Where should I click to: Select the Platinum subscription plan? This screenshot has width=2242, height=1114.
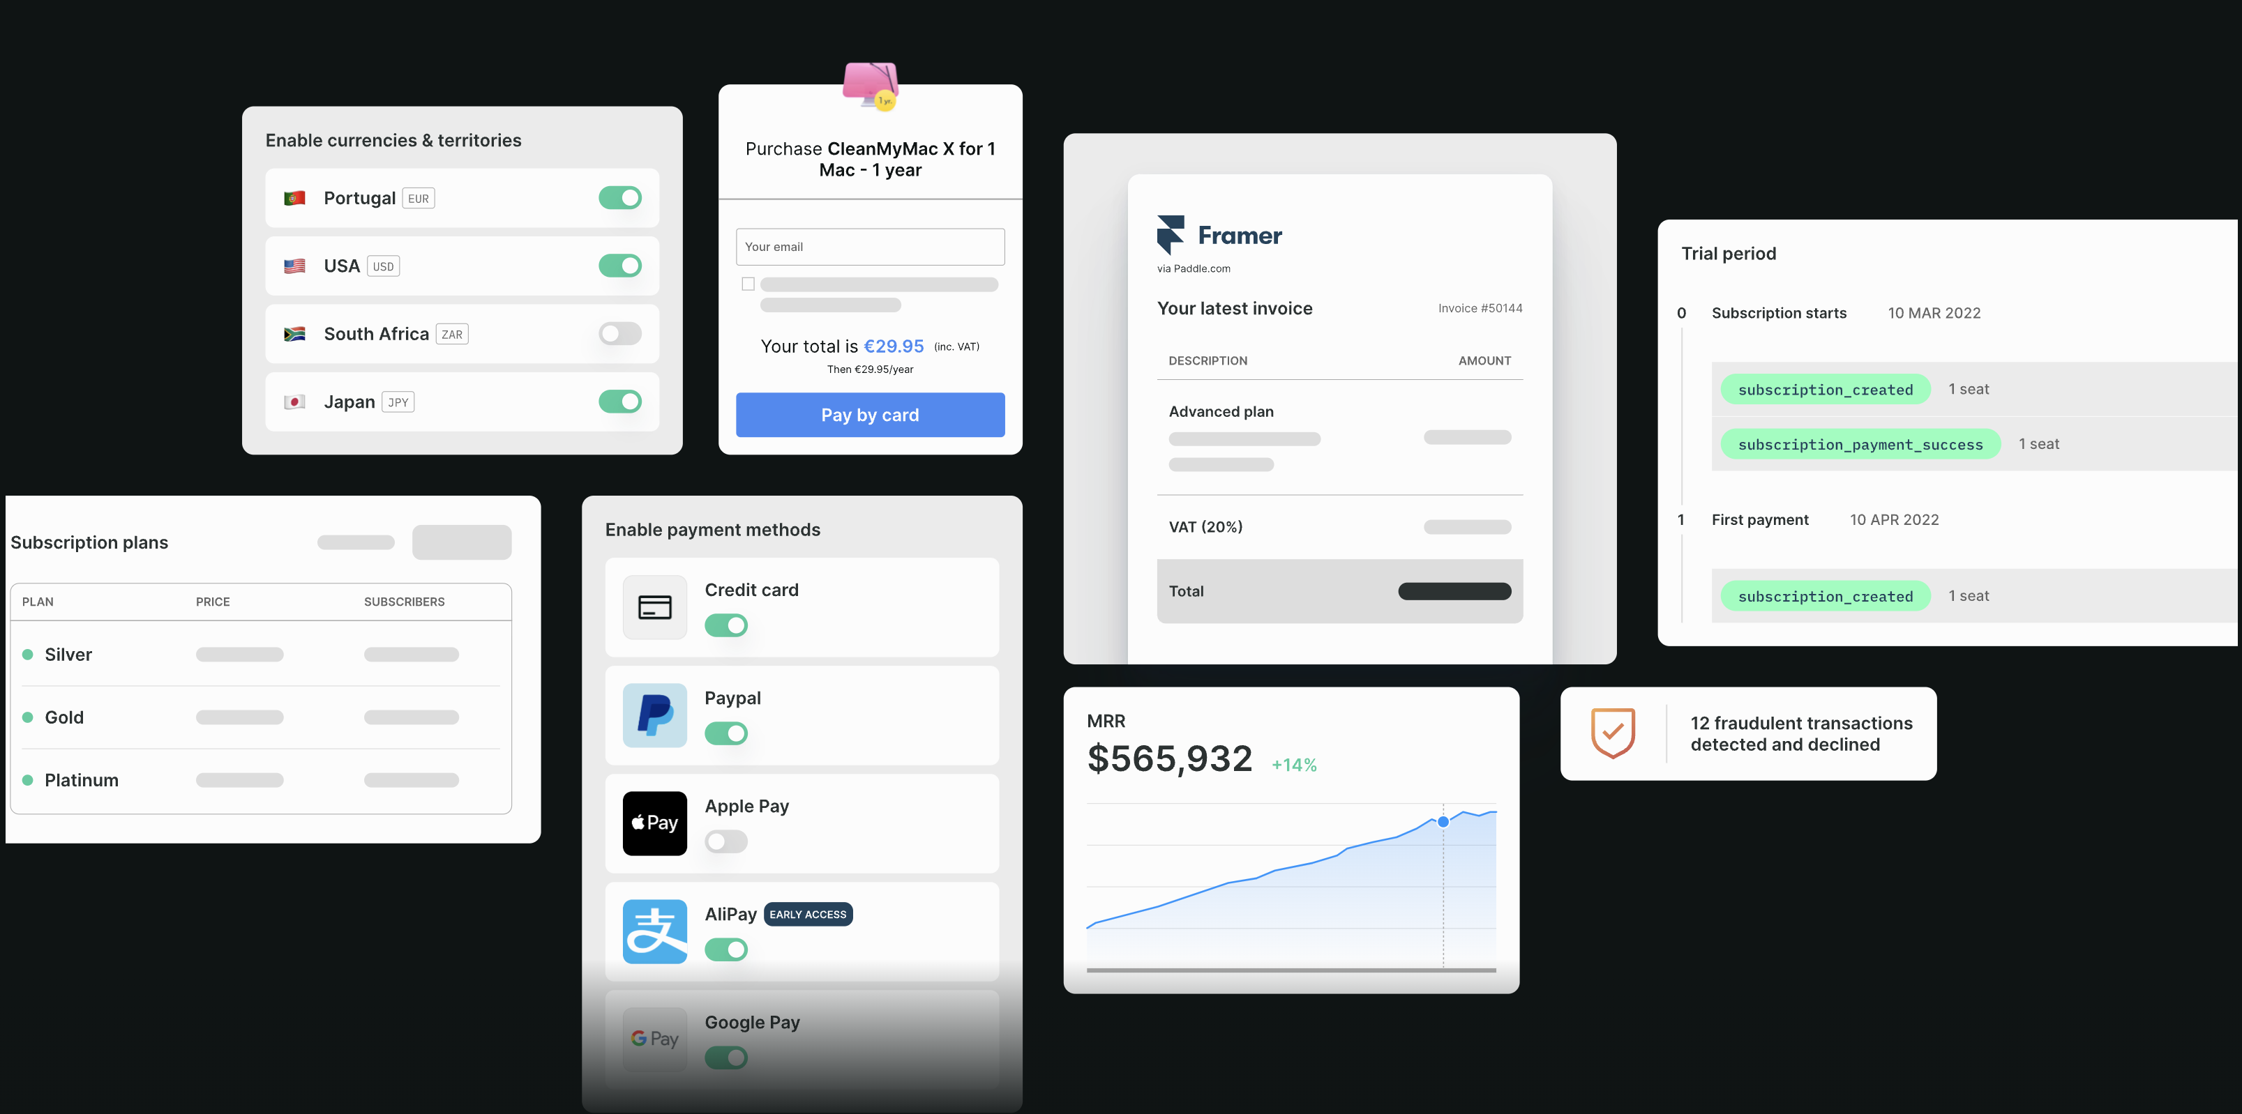(x=80, y=779)
